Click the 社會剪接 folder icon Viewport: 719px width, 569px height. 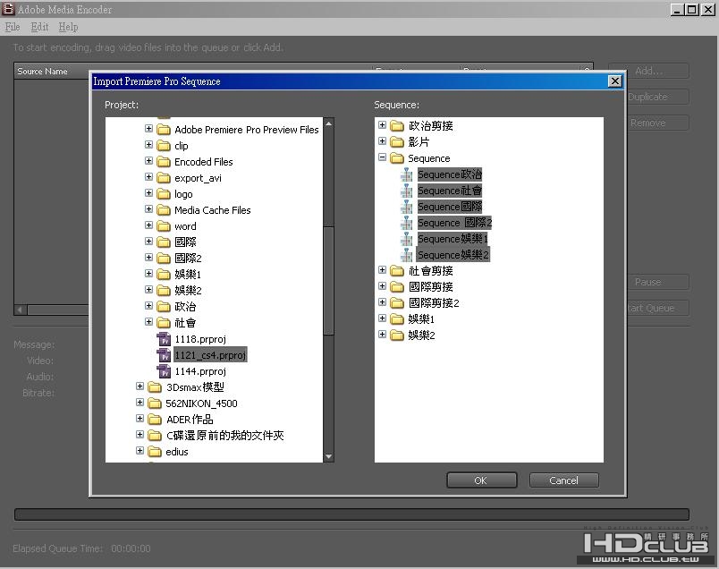pos(397,271)
